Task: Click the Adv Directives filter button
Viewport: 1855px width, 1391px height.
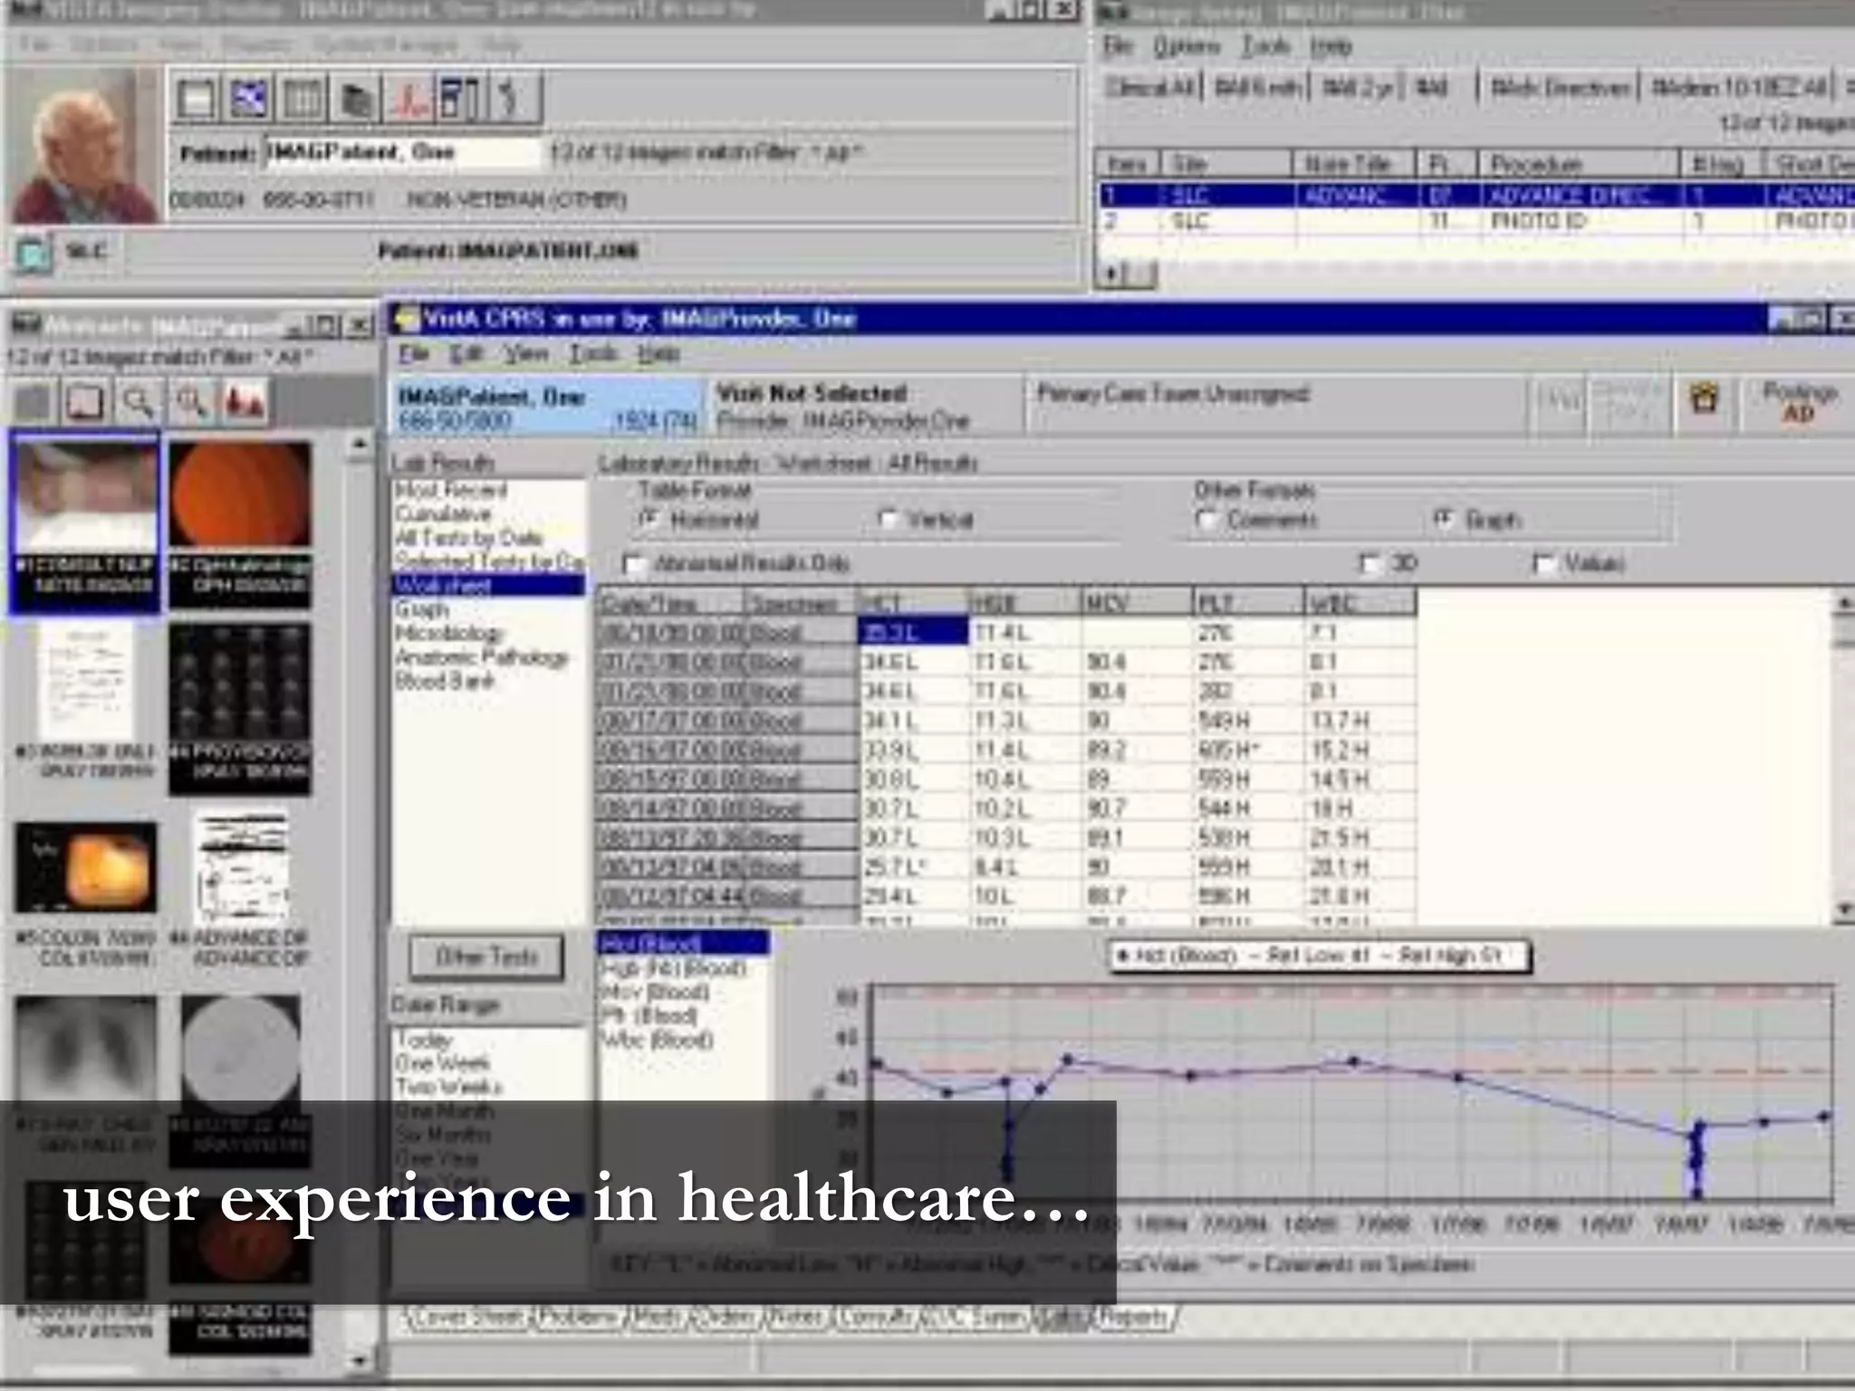Action: [1560, 88]
